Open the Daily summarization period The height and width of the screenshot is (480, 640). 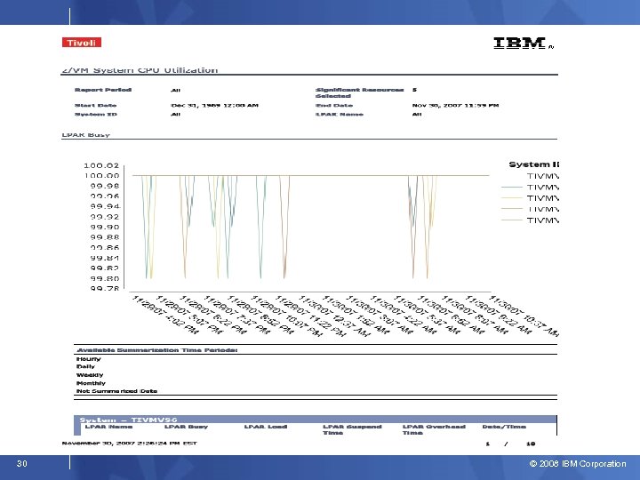point(85,366)
